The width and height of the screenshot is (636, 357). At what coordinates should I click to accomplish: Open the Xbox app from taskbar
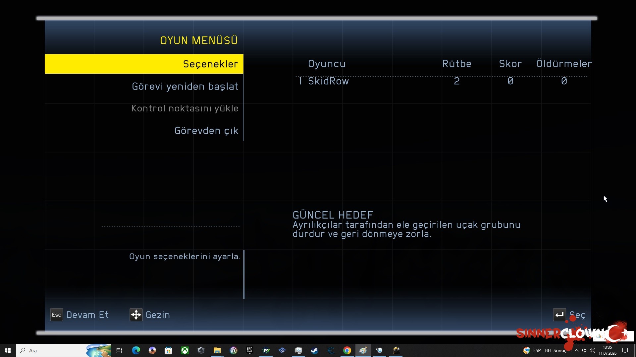coord(185,350)
